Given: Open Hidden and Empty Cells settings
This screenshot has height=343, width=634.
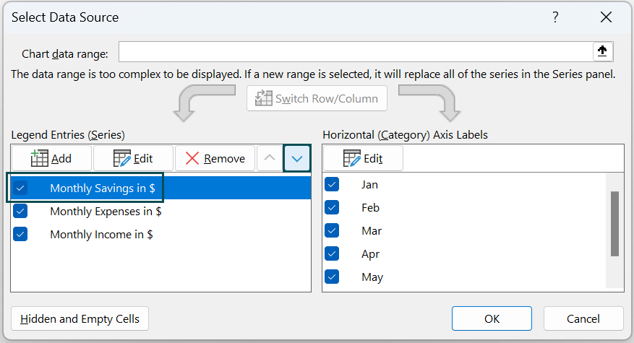Looking at the screenshot, I should click(80, 318).
